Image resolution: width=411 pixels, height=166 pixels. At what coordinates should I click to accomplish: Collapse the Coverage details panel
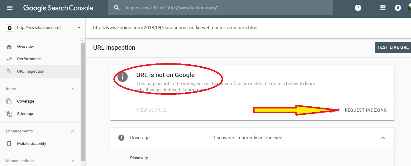click(383, 138)
